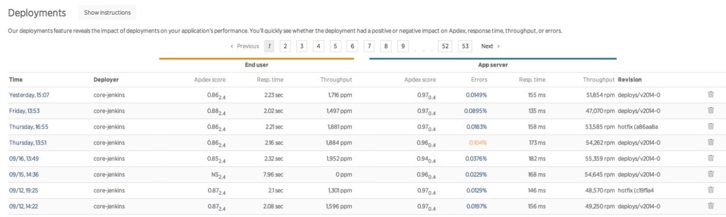This screenshot has height=217, width=726.
Task: Trash the Thursday, 13:51 deployment row
Action: (711, 142)
